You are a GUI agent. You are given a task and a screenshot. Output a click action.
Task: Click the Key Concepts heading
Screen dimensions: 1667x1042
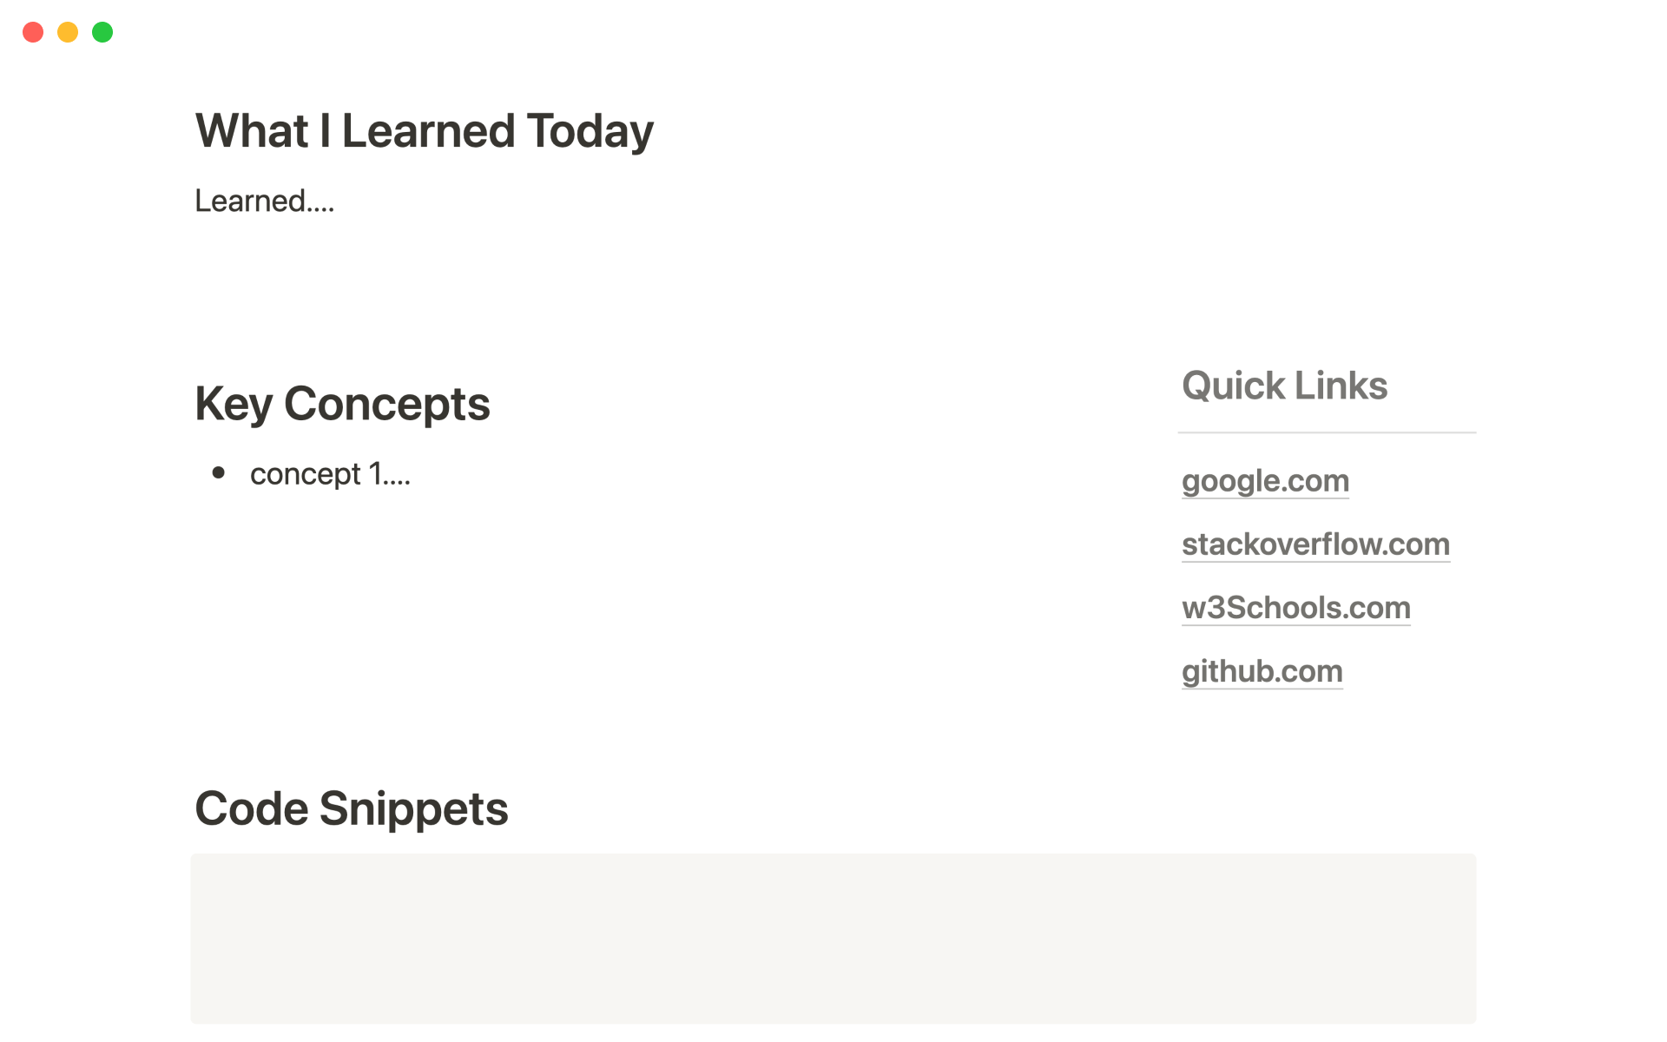coord(342,404)
